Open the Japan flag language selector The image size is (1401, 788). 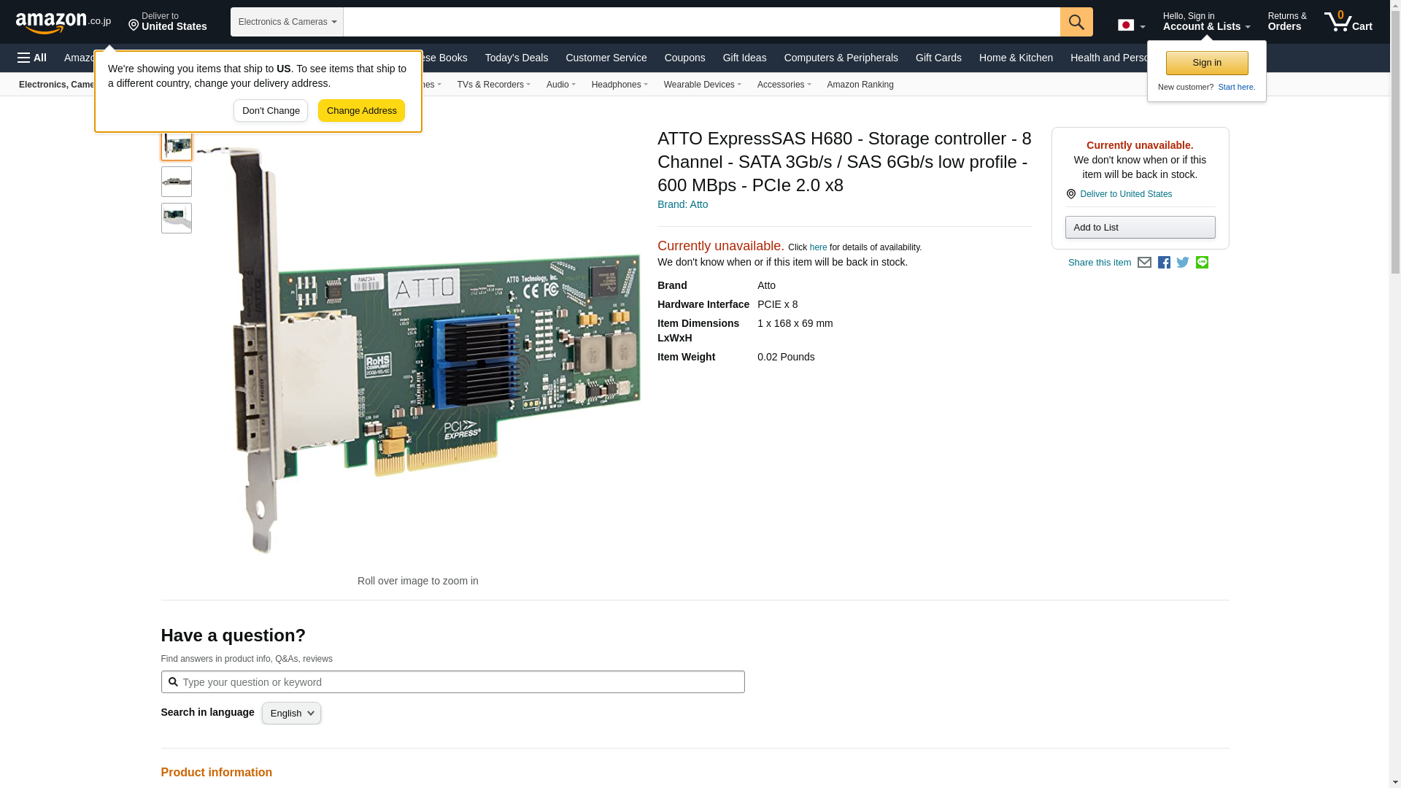pos(1131,26)
